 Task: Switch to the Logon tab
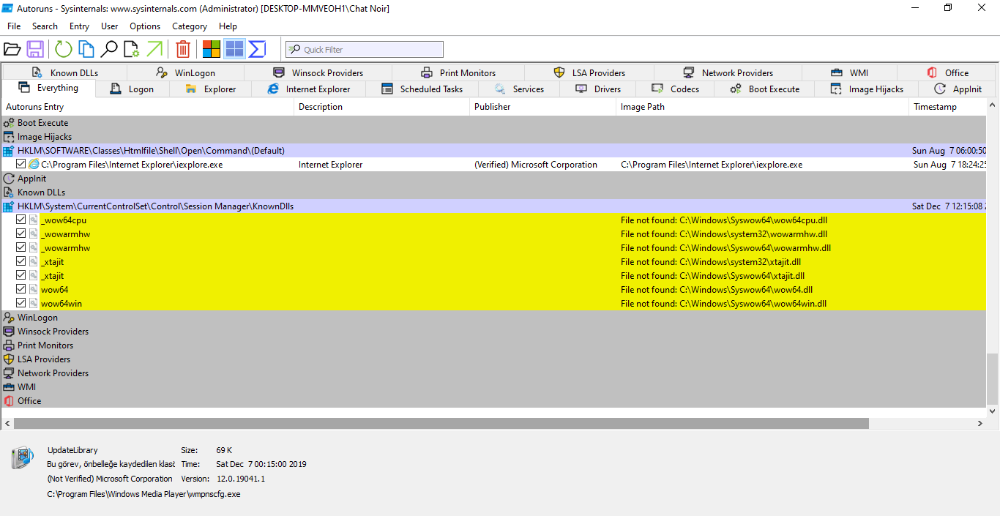[133, 89]
